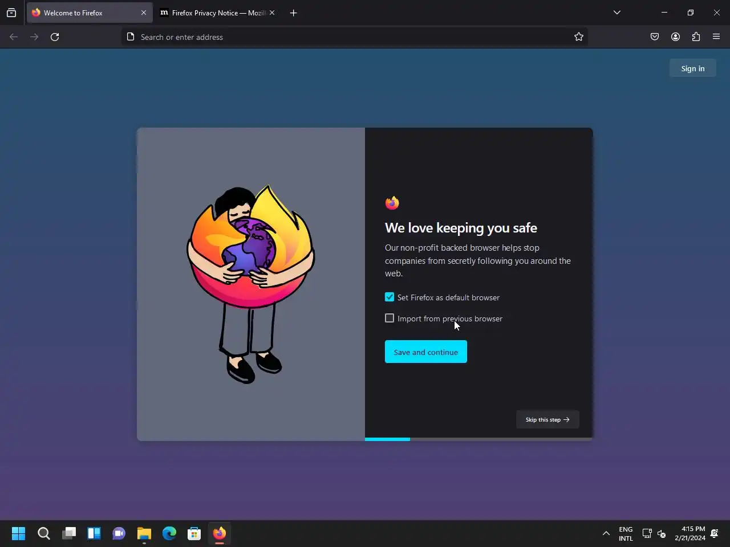
Task: Bookmark this page with the star
Action: pos(579,37)
